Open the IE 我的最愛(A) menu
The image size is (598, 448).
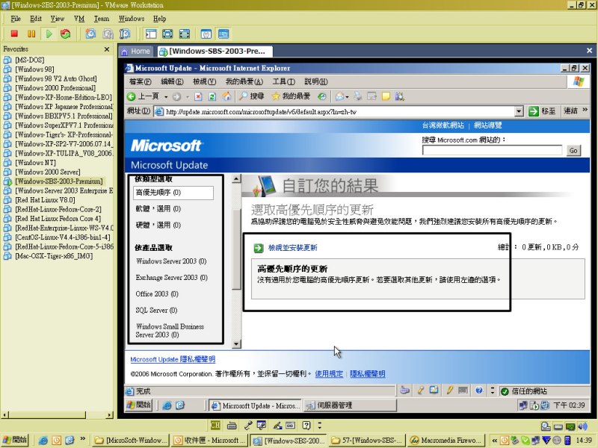pos(244,81)
